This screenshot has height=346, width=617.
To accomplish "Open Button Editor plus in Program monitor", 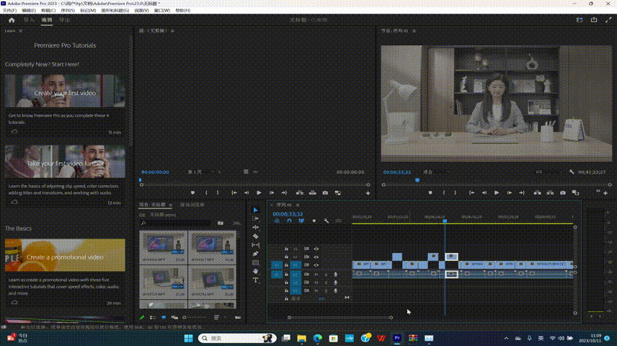I will [x=605, y=193].
